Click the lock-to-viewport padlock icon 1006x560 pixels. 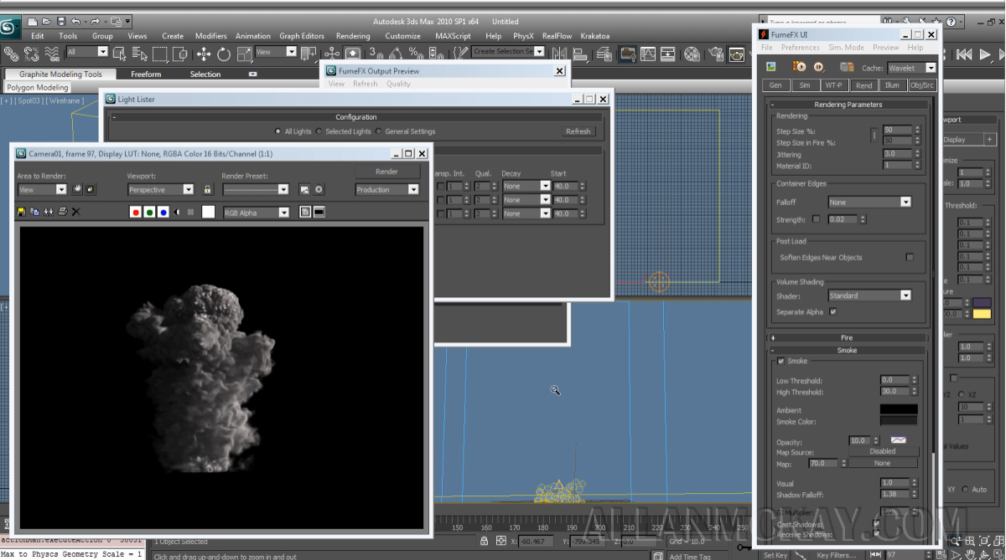[207, 190]
